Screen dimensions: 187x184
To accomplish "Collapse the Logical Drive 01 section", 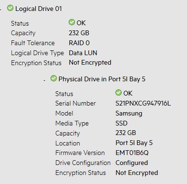I will point(1,10).
